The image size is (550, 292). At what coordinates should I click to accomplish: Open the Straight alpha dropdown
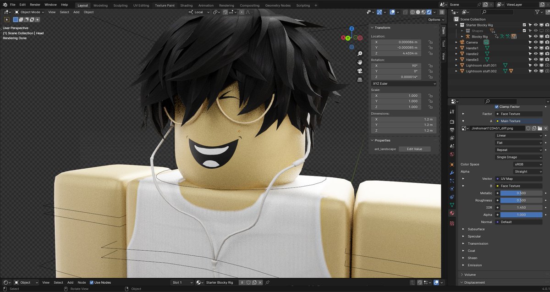tap(528, 171)
